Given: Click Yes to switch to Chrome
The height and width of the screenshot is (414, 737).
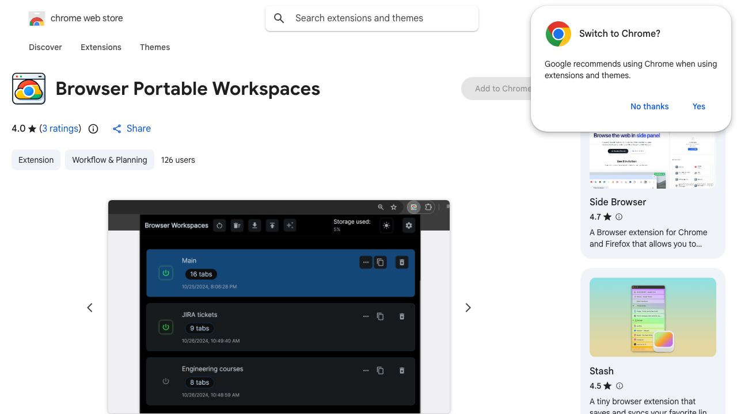Looking at the screenshot, I should point(699,106).
